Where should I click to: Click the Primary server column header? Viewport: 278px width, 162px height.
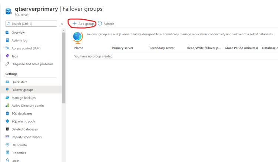click(123, 48)
